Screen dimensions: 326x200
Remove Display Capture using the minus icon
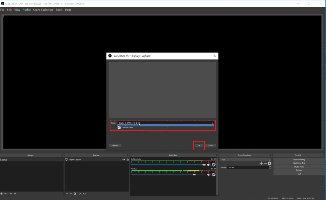pos(70,193)
